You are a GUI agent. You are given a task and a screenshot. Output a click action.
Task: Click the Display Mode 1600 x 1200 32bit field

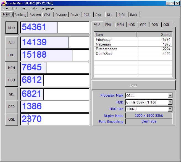(x=149, y=116)
